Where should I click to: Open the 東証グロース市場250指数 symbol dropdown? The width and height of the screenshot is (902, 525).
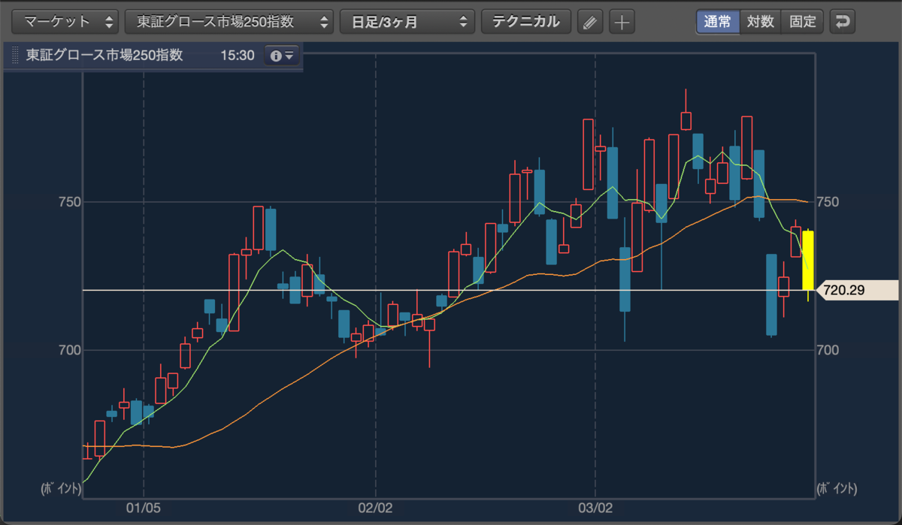pyautogui.click(x=229, y=21)
